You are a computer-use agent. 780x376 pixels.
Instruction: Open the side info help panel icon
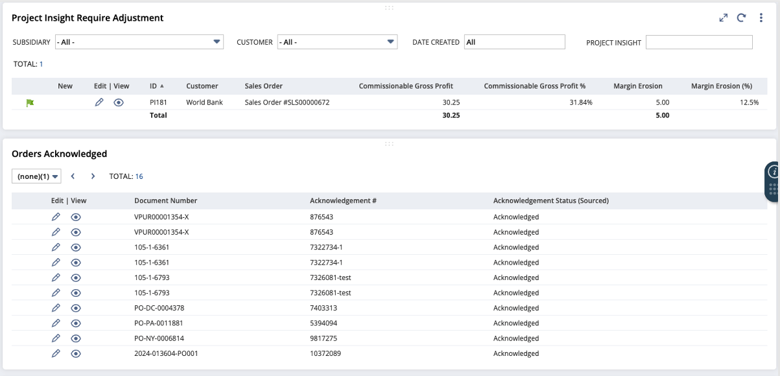(773, 172)
